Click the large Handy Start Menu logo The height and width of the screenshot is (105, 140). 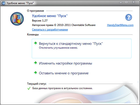17,19
